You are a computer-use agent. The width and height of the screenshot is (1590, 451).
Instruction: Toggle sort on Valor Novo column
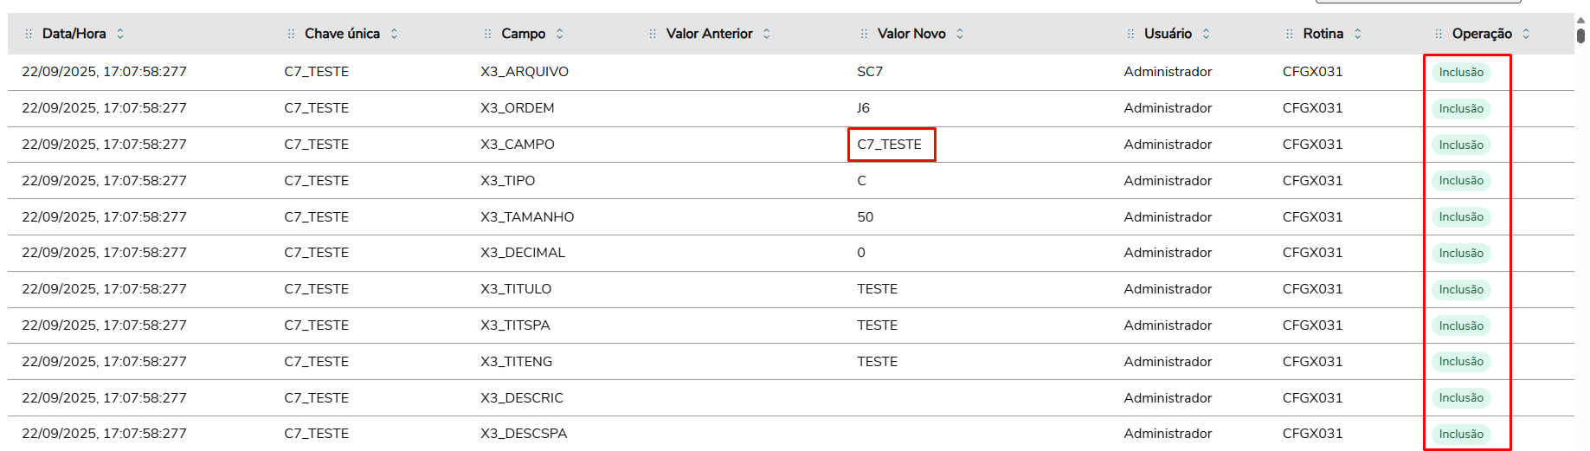(x=960, y=34)
